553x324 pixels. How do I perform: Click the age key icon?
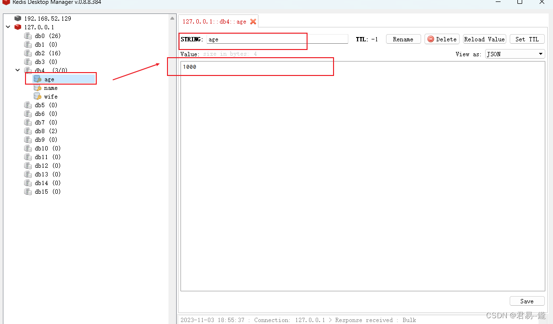(38, 79)
